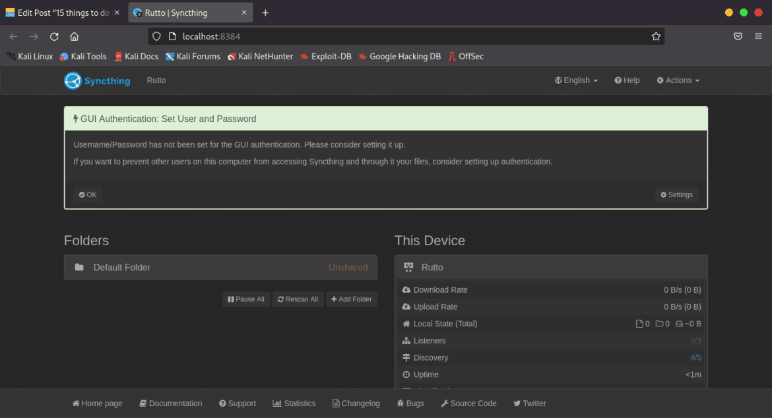Image resolution: width=772 pixels, height=418 pixels.
Task: Open the Documentation link in the footer
Action: 170,403
